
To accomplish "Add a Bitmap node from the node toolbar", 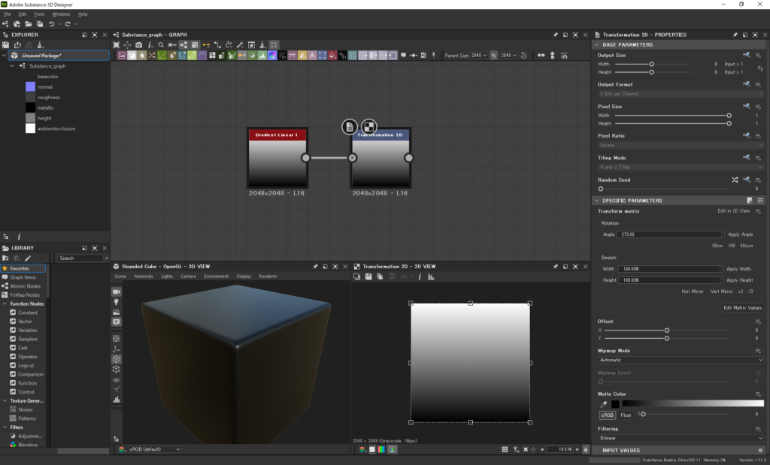I will click(122, 56).
